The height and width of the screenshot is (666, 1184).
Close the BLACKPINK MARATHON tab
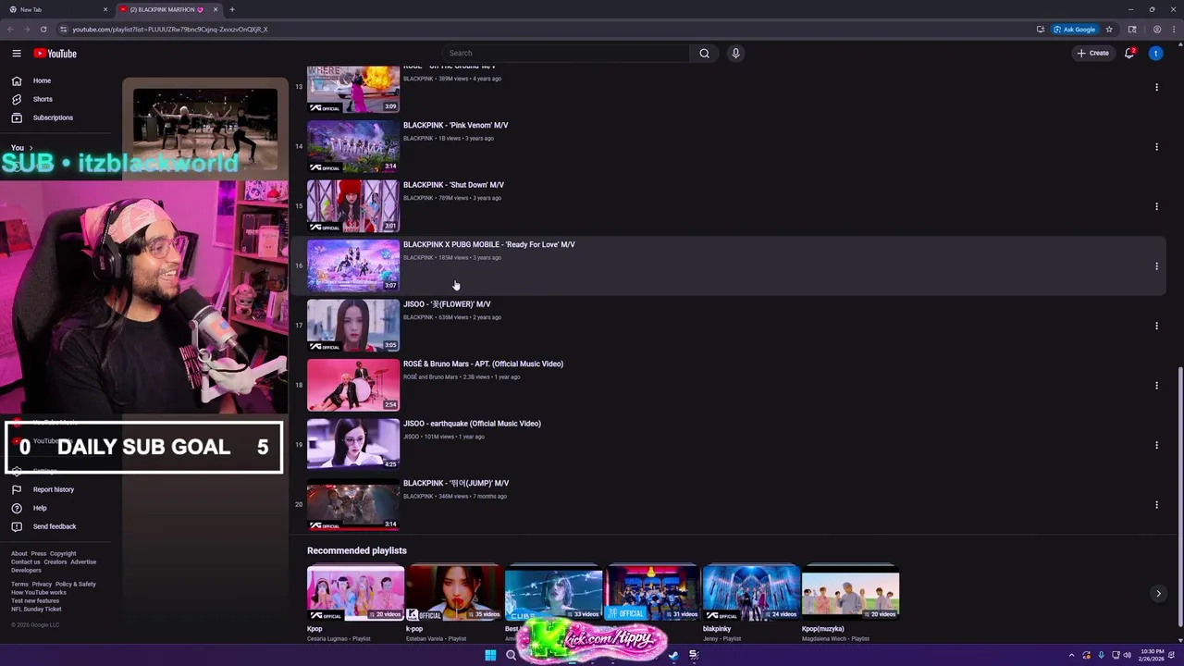tap(216, 9)
